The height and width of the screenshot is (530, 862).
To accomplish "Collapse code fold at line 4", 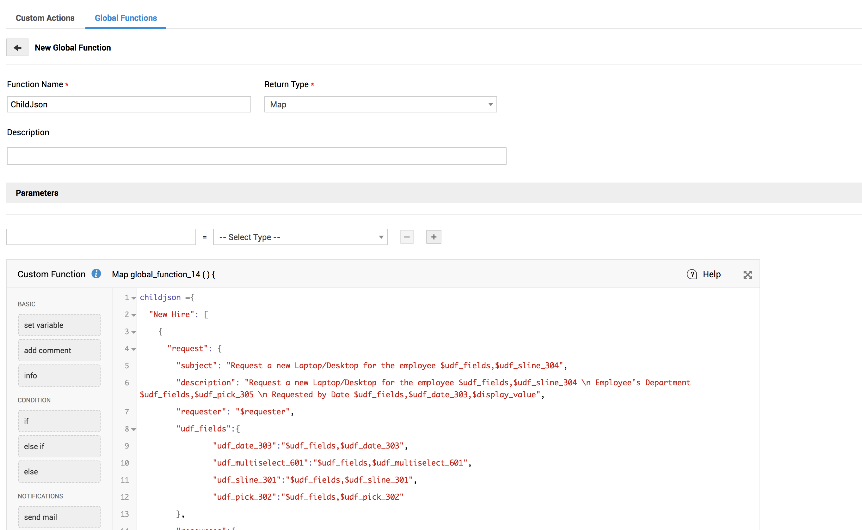I will [x=134, y=349].
